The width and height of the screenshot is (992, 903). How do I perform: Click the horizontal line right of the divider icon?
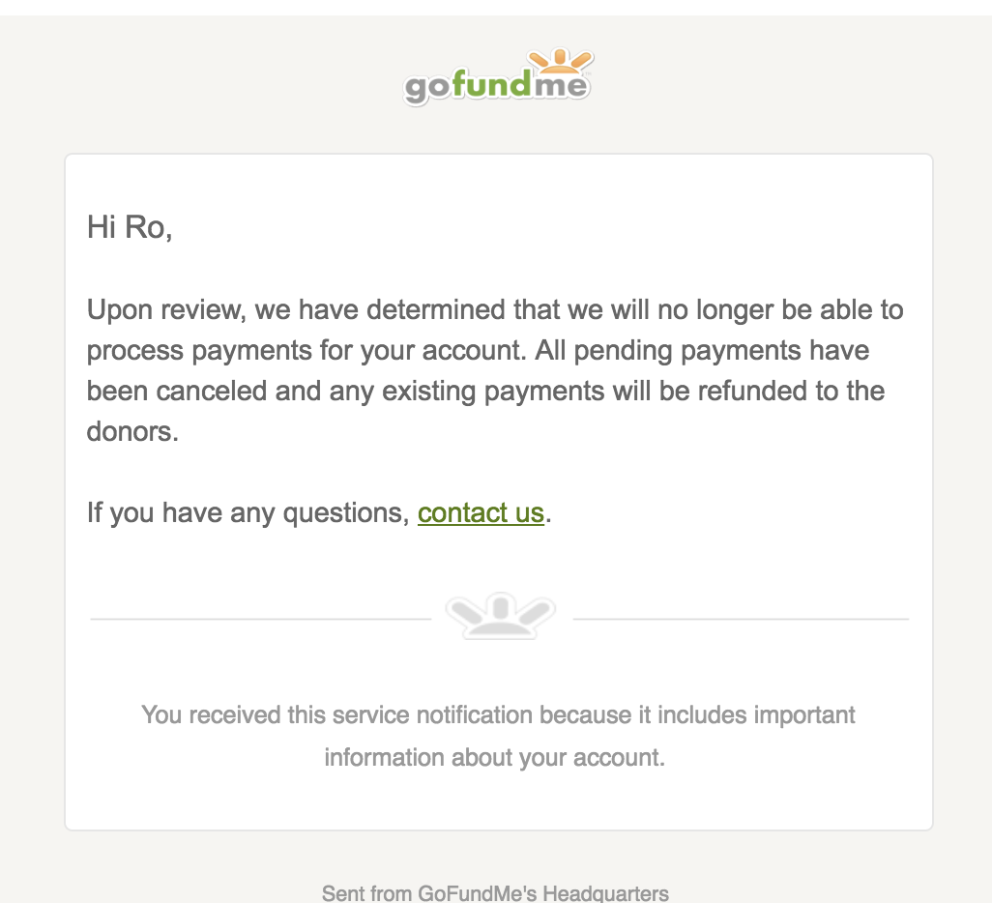[741, 619]
